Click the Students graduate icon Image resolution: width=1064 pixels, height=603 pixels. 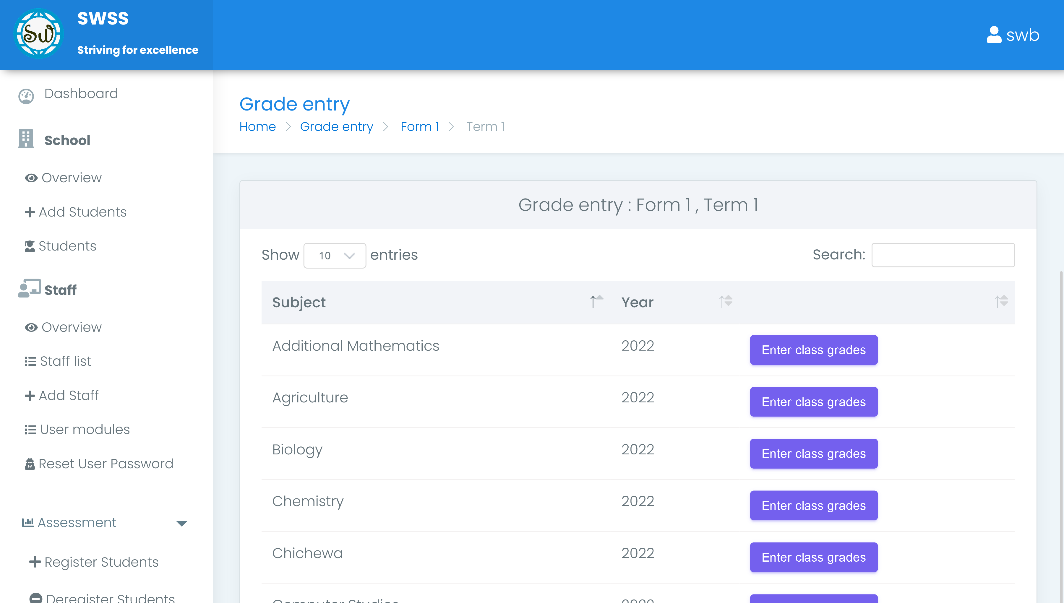pos(29,246)
